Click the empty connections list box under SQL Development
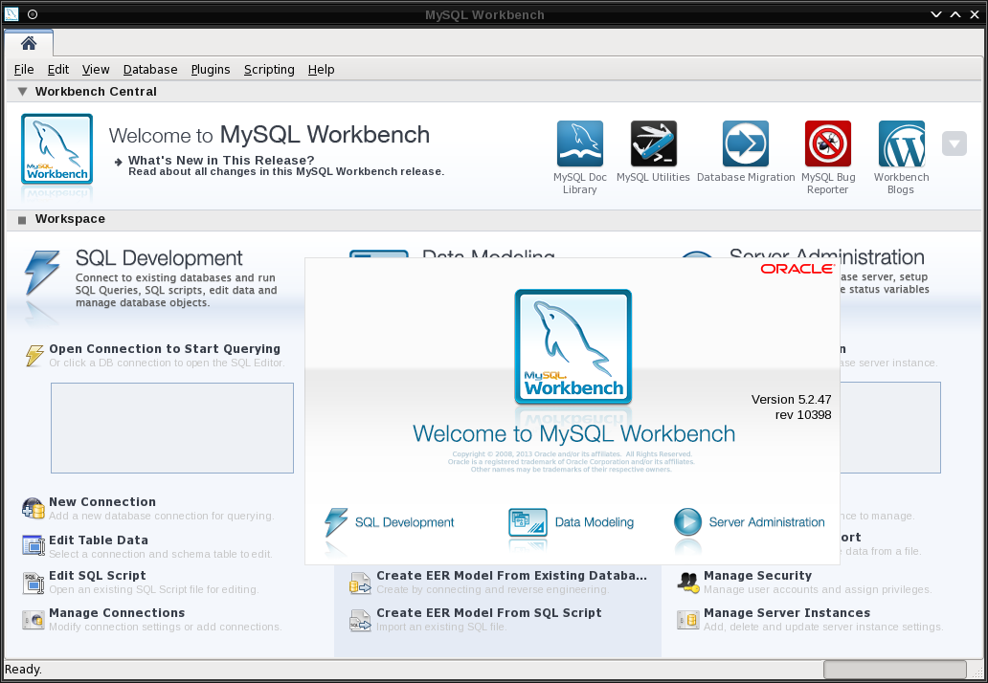The height and width of the screenshot is (683, 988). [172, 428]
